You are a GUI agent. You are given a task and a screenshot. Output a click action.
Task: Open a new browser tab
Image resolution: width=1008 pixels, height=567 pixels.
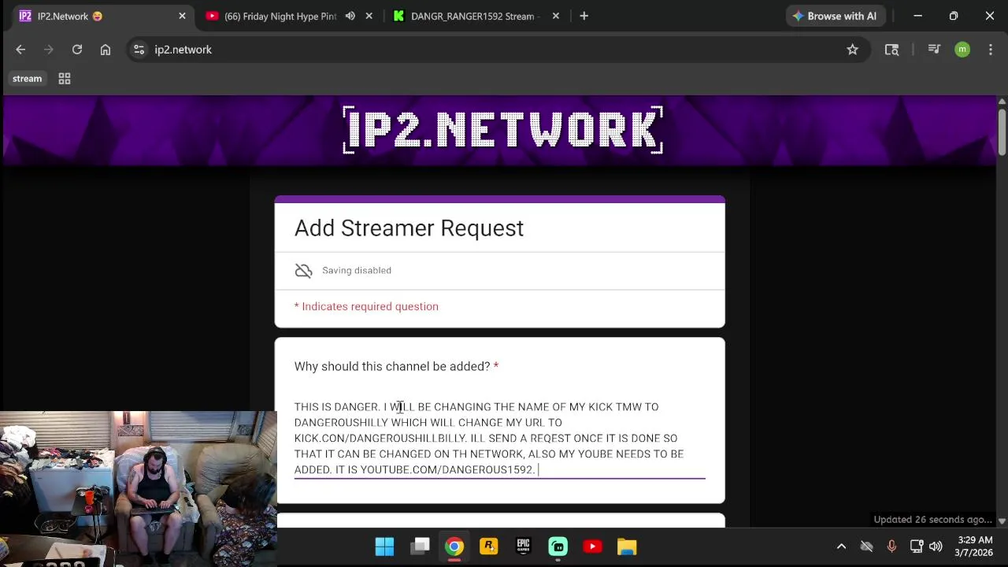(584, 16)
